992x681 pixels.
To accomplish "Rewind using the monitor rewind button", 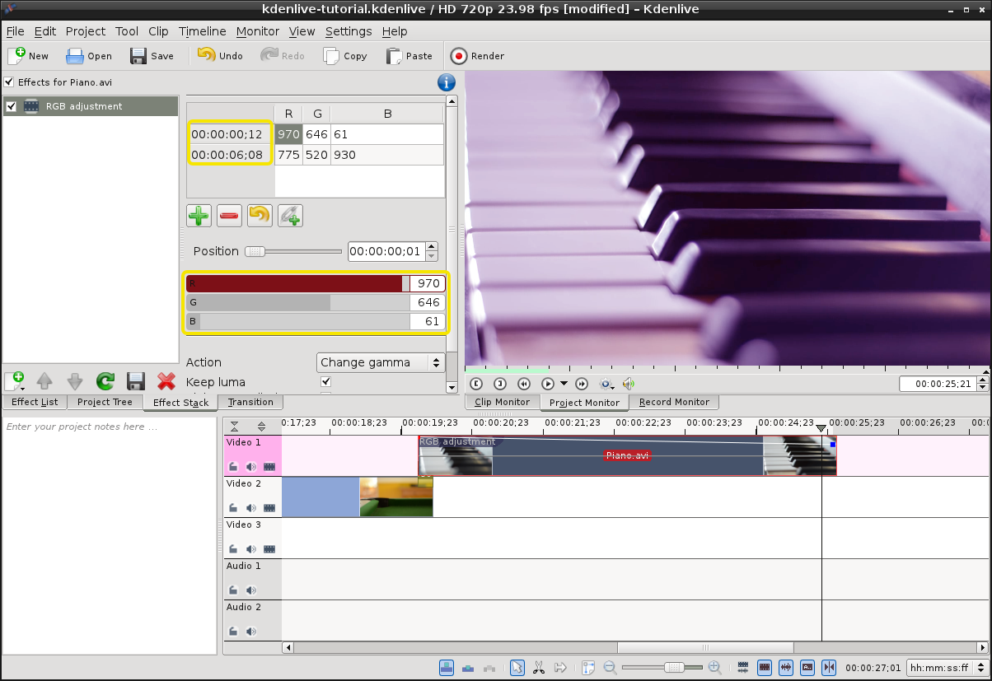I will [x=523, y=384].
